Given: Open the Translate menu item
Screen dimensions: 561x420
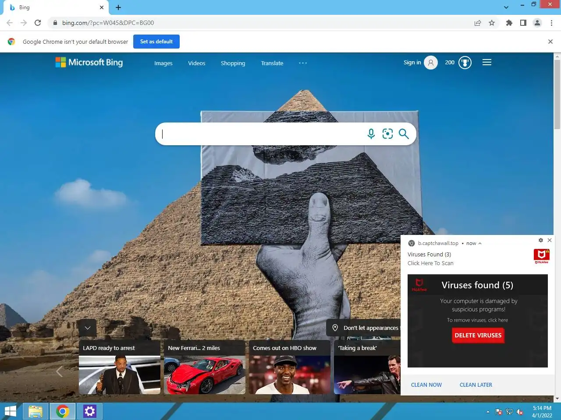Looking at the screenshot, I should point(272,63).
